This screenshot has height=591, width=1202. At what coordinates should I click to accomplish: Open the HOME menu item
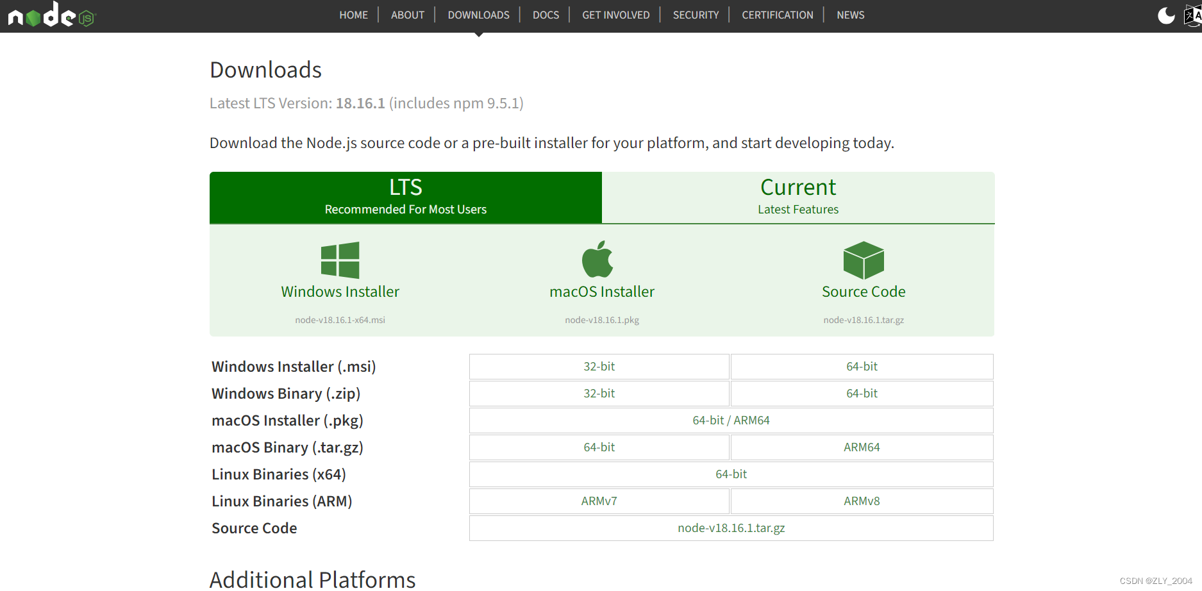coord(354,15)
